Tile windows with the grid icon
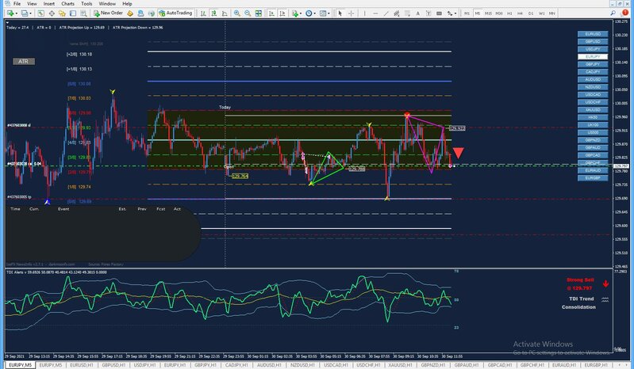Screen dimensions: 634x369 [x=259, y=13]
